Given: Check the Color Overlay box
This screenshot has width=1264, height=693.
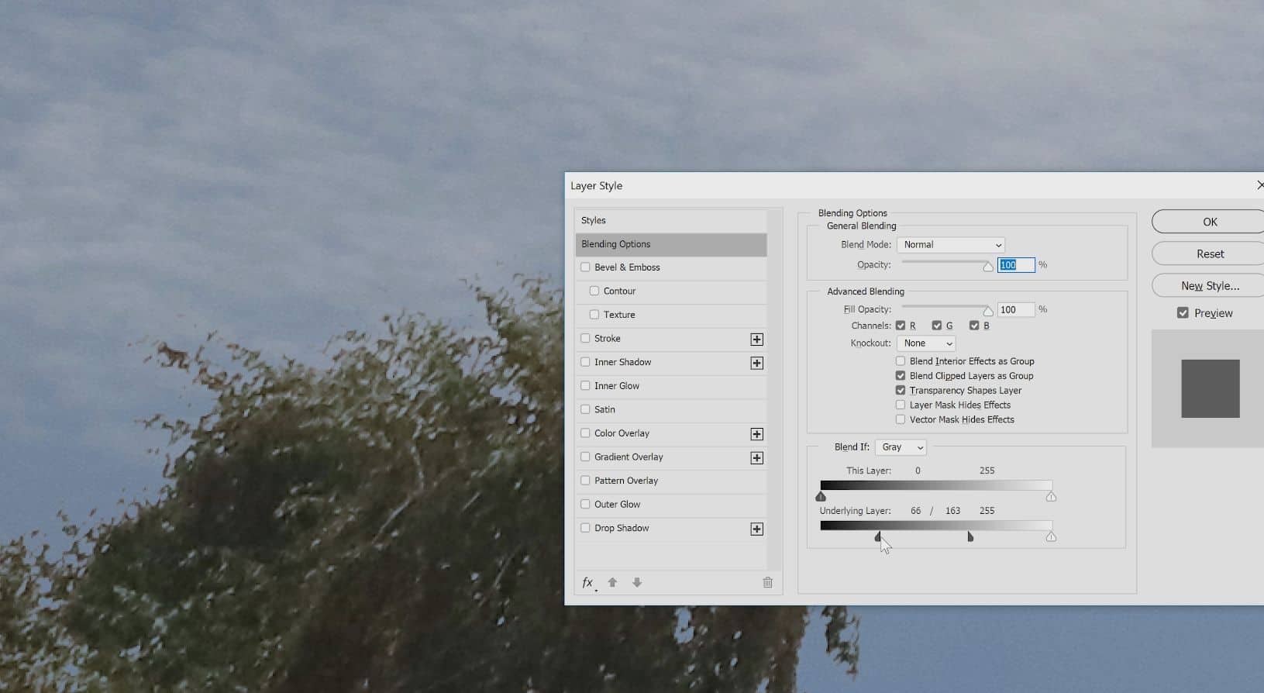Looking at the screenshot, I should [585, 433].
